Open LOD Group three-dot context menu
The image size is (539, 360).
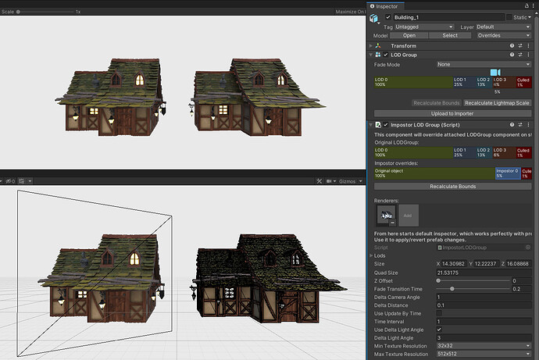528,55
